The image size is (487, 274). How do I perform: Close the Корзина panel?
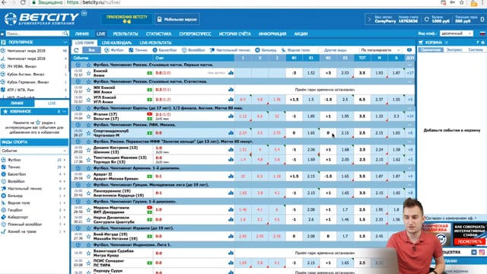pyautogui.click(x=447, y=43)
